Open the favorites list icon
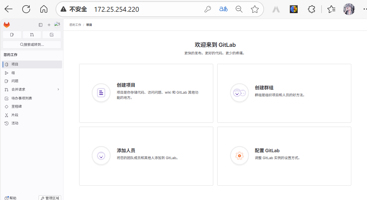Screen dimensions: 367x200 point(331,9)
